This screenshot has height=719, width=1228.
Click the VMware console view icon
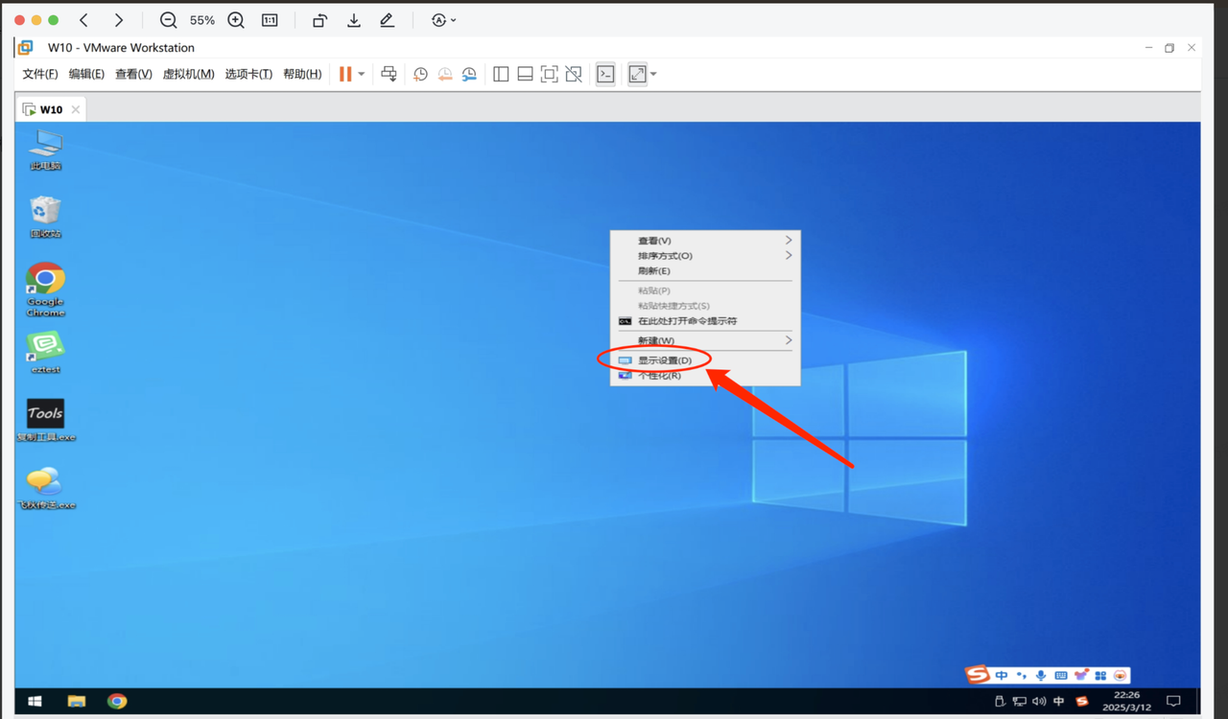tap(605, 74)
